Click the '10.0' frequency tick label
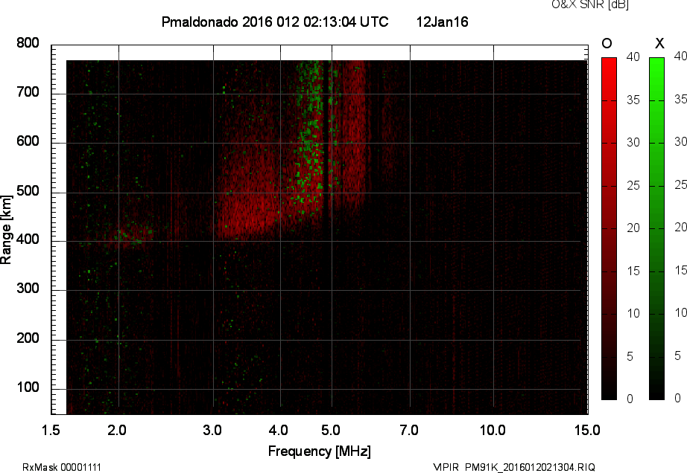Image resolution: width=687 pixels, height=473 pixels. click(x=493, y=430)
